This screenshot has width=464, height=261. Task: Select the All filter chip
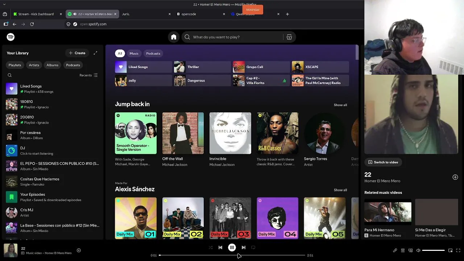[x=120, y=53]
